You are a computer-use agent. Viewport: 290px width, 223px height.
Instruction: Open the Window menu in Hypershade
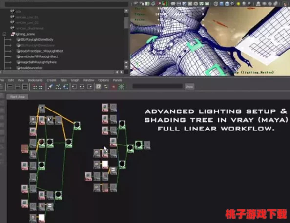(88, 80)
